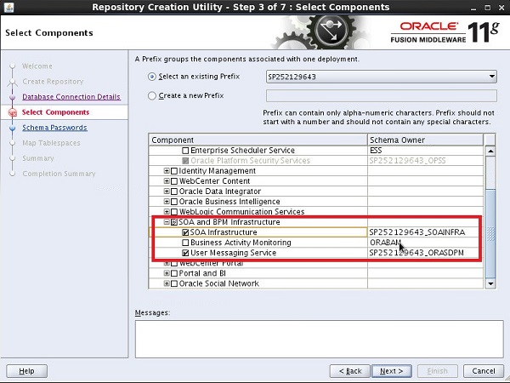Go to the Schema Passwords step
The height and width of the screenshot is (383, 510).
(54, 128)
